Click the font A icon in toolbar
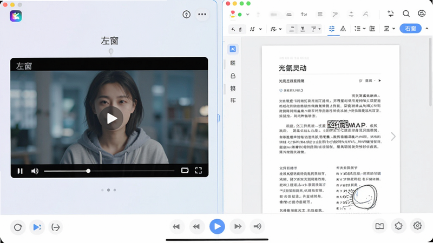Viewport: 433px width, 243px height. [343, 29]
